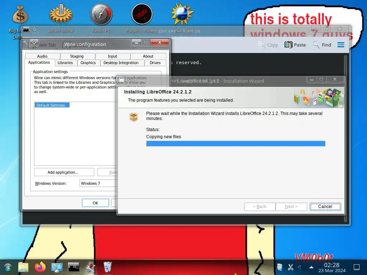
Task: Open the Konsole hamburger menu
Action: coord(341,45)
